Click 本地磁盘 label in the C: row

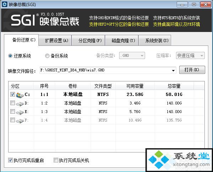tap(73, 94)
